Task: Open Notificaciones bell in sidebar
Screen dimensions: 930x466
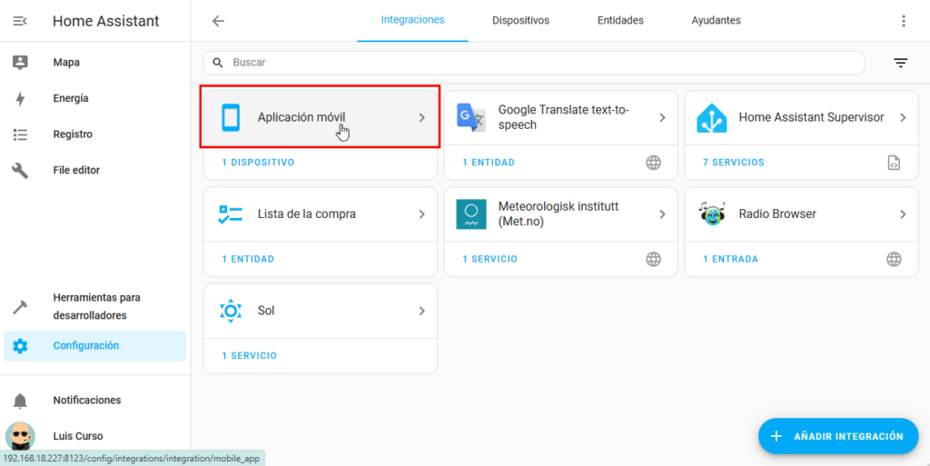Action: (x=20, y=401)
